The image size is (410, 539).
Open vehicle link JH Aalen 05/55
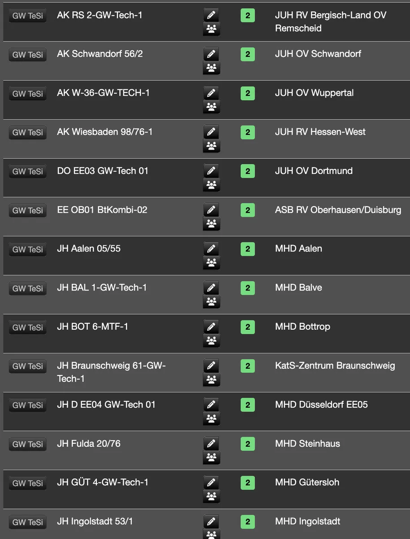(x=89, y=248)
